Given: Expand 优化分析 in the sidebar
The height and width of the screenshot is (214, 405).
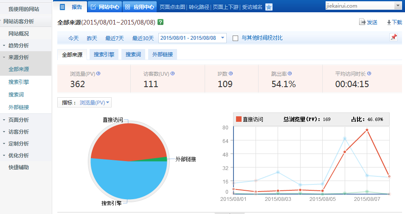Looking at the screenshot, I should tap(4, 155).
